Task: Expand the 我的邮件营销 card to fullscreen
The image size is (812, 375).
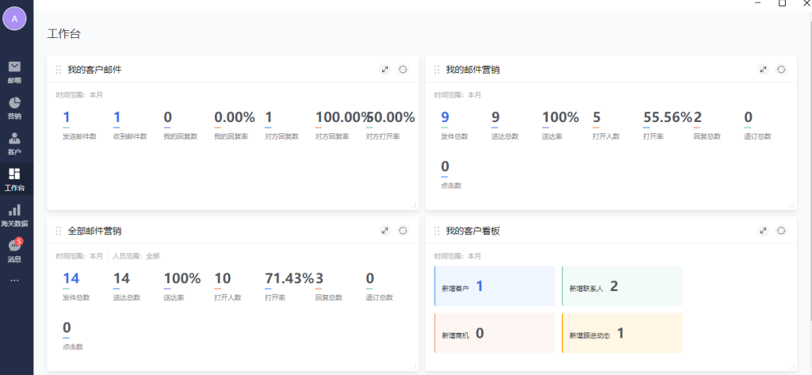Action: click(763, 70)
